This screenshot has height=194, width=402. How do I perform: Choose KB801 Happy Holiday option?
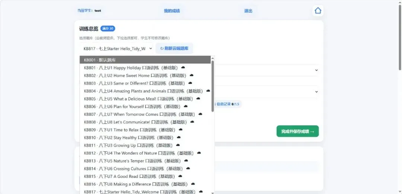145,68
